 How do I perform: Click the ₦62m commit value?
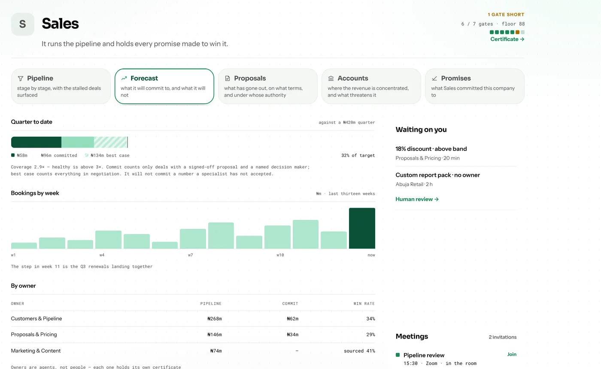click(x=292, y=319)
